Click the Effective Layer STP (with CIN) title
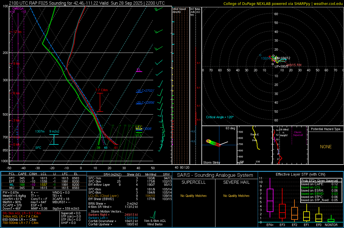 click(x=300, y=174)
